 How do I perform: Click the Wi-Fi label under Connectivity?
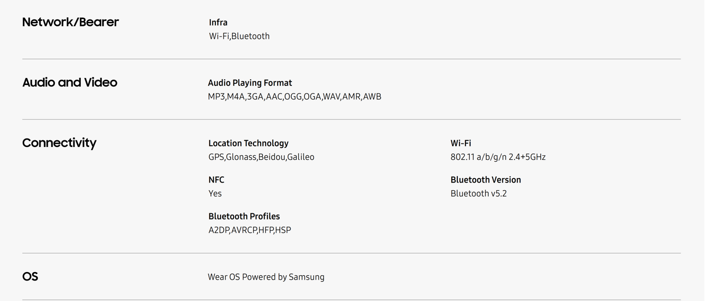[461, 143]
